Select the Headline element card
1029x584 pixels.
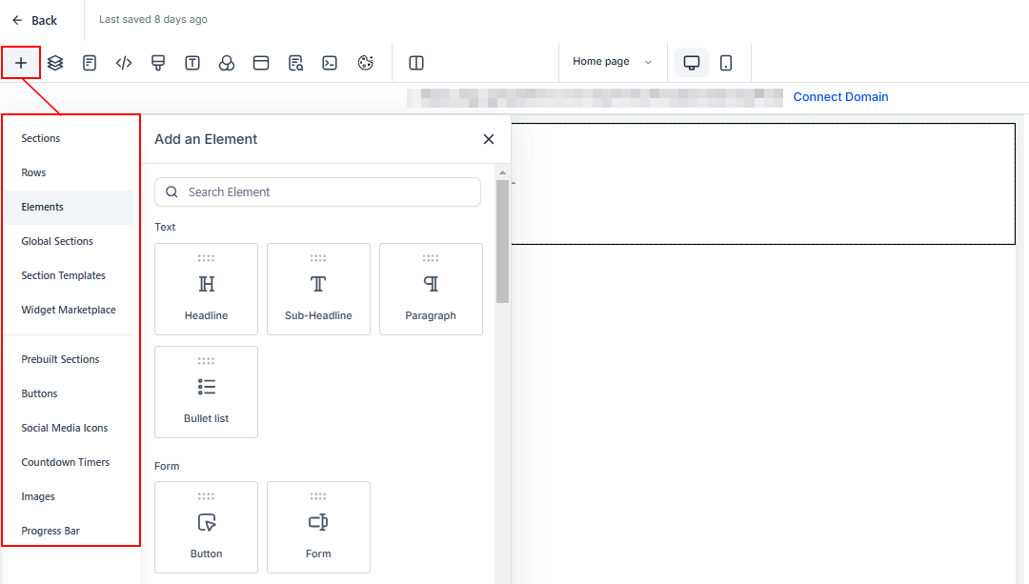[206, 290]
